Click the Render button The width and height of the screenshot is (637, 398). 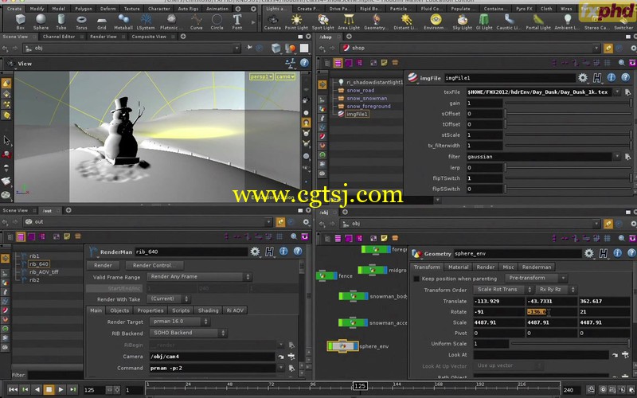104,265
